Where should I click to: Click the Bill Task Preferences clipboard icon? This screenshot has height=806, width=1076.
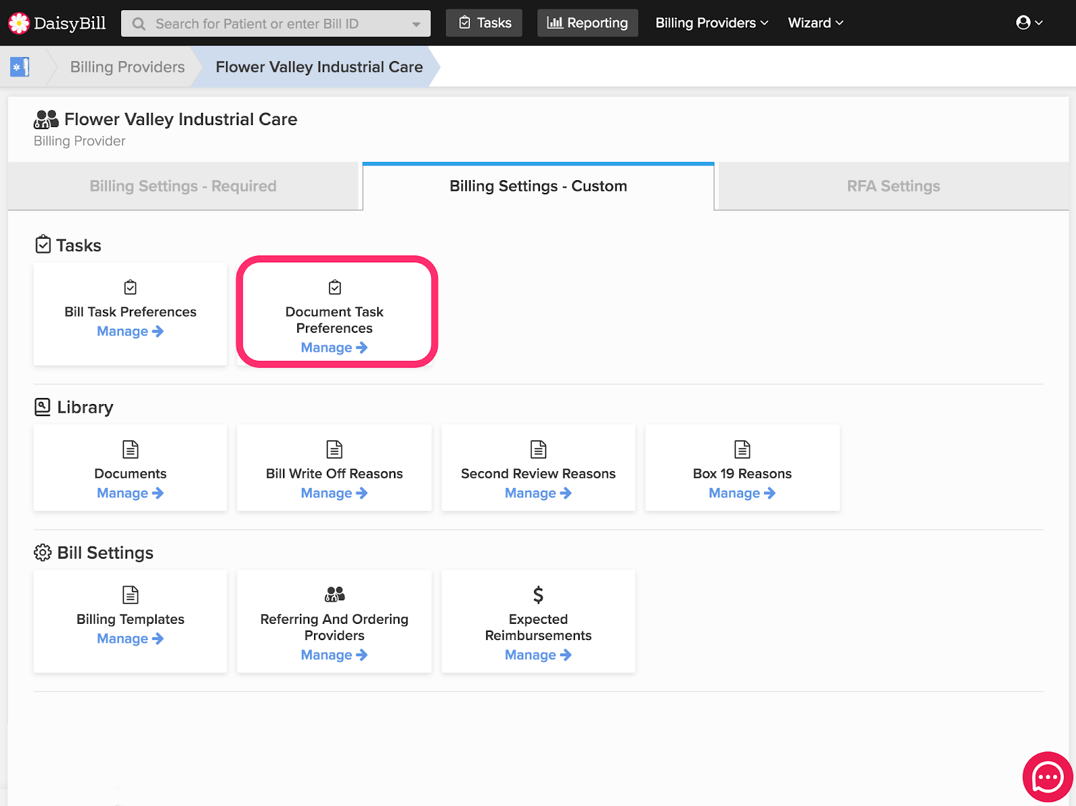[x=130, y=288]
